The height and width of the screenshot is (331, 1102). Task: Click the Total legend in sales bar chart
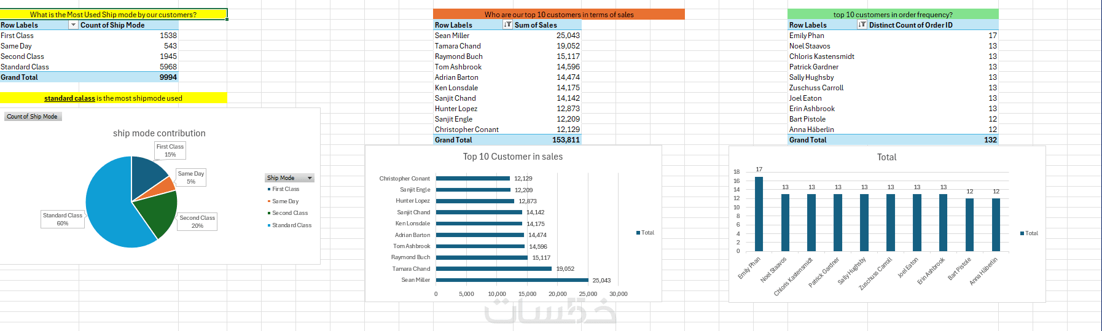(645, 233)
